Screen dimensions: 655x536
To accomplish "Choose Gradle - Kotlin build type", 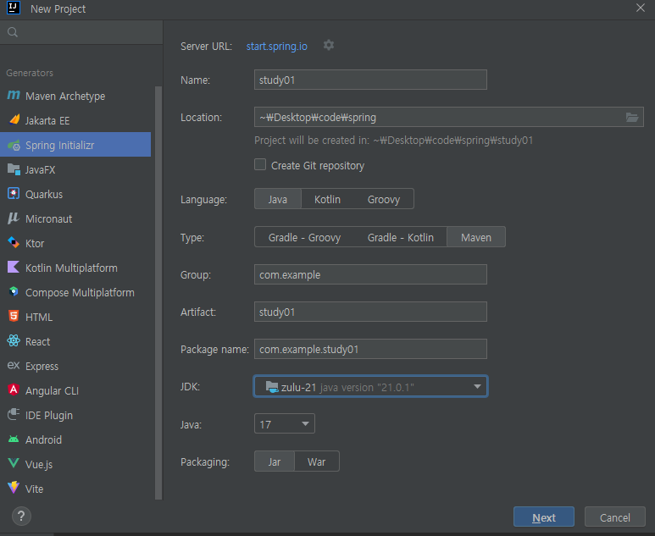I will coord(400,237).
